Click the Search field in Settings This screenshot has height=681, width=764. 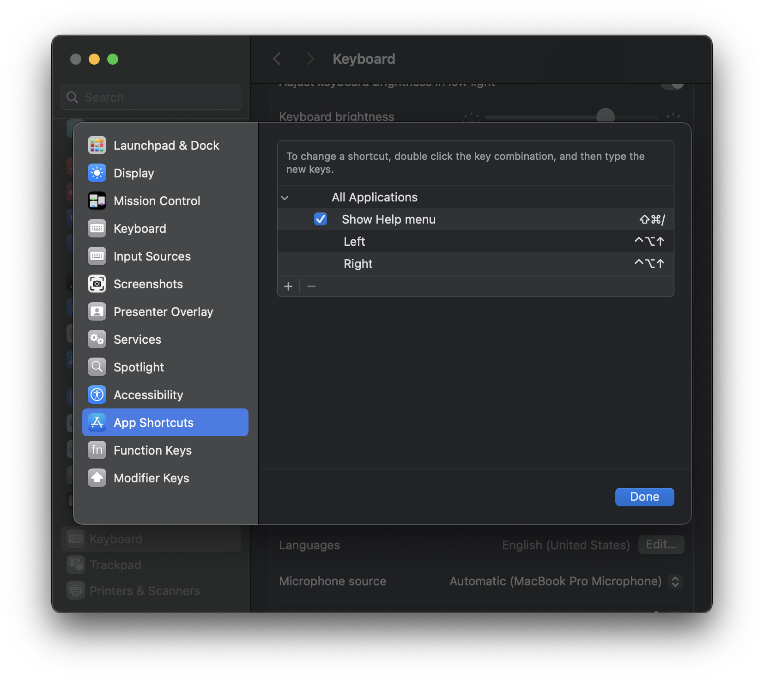151,97
